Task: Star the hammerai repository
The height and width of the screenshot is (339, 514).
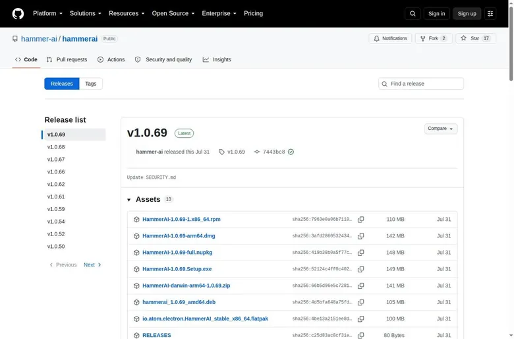Action: pyautogui.click(x=475, y=38)
